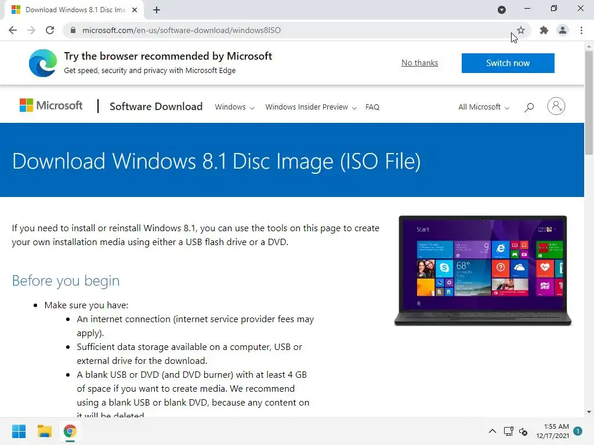594x445 pixels.
Task: Open the network status tray icon
Action: click(508, 431)
